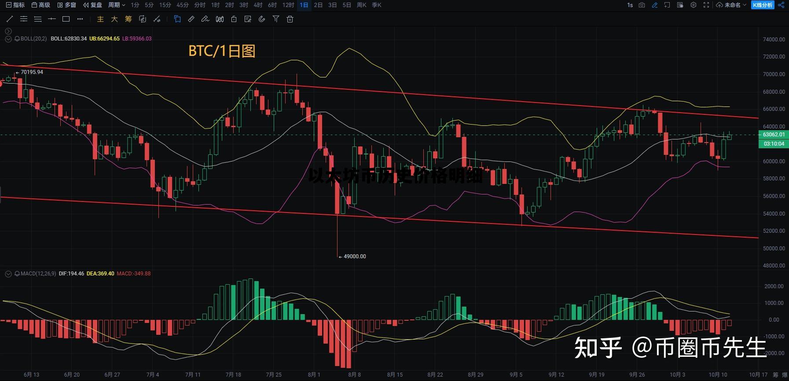Collapse the MACD indicator chevron

8,274
